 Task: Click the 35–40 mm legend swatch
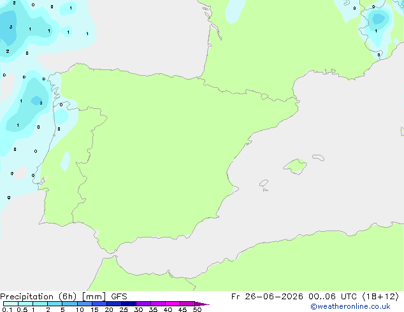[x=158, y=304]
